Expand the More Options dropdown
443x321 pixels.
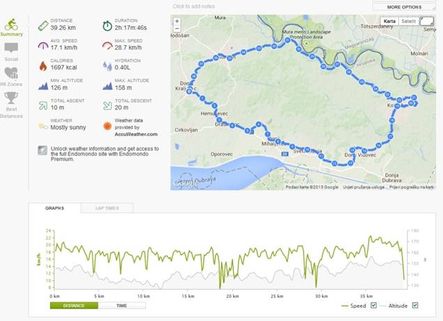[x=404, y=7]
